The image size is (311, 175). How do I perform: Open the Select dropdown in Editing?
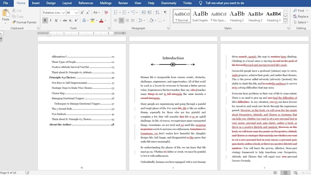pos(301,22)
